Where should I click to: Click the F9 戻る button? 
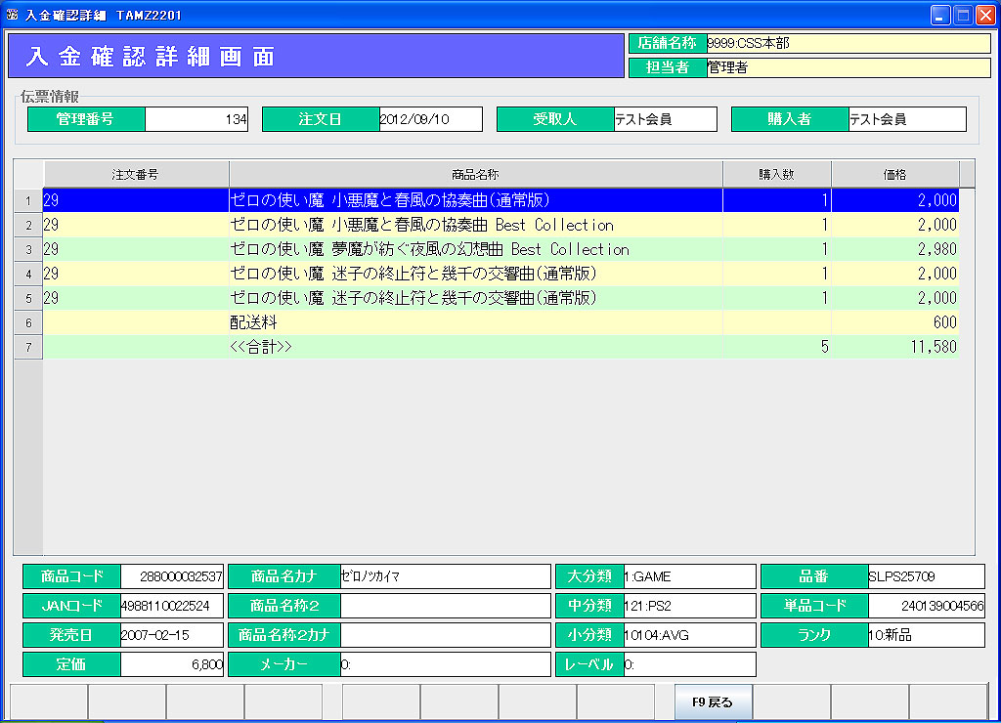713,702
